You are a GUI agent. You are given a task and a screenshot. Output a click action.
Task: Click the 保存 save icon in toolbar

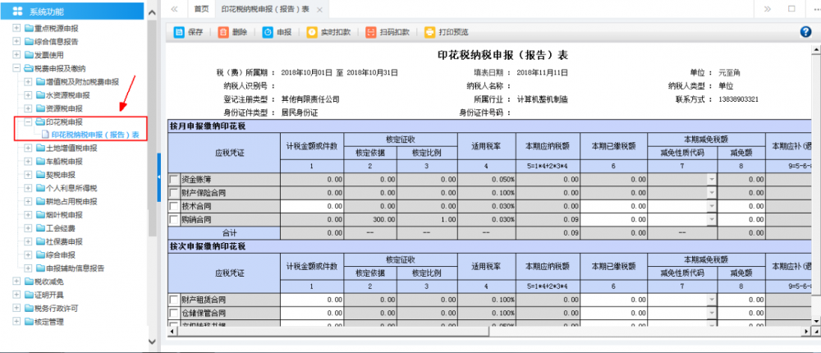click(x=178, y=32)
